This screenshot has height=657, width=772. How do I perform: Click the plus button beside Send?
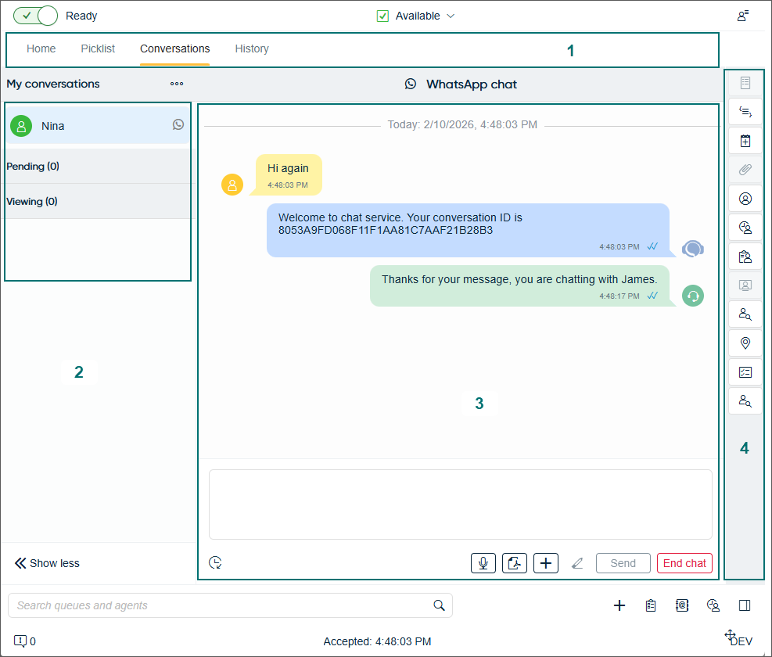pyautogui.click(x=545, y=563)
